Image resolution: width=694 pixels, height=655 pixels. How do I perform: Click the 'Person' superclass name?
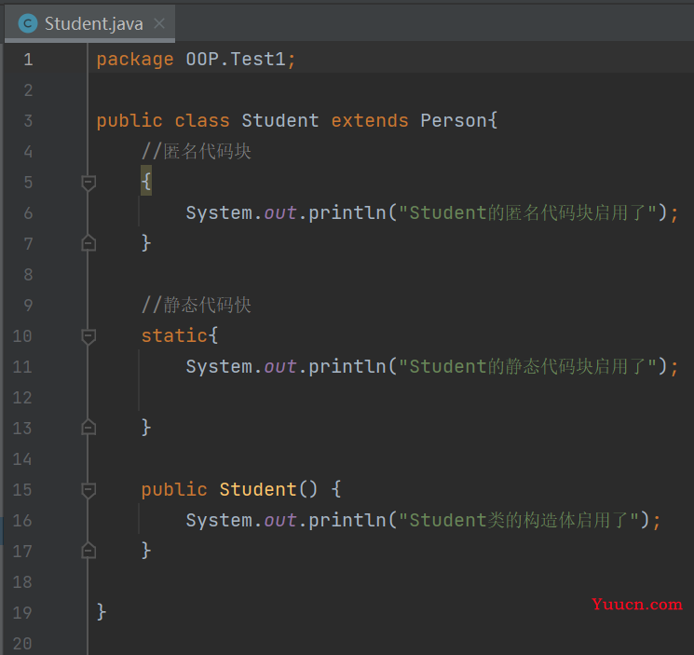click(x=454, y=120)
